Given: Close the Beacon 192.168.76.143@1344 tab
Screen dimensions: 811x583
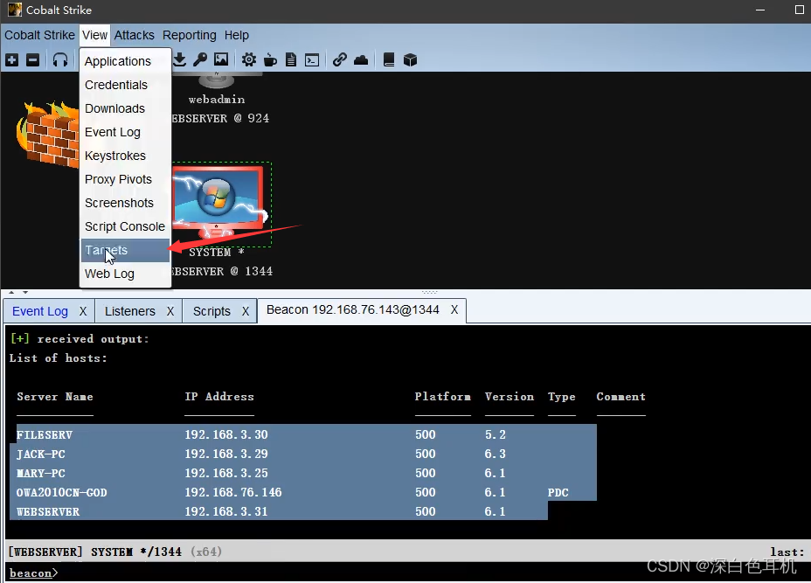Looking at the screenshot, I should point(454,310).
